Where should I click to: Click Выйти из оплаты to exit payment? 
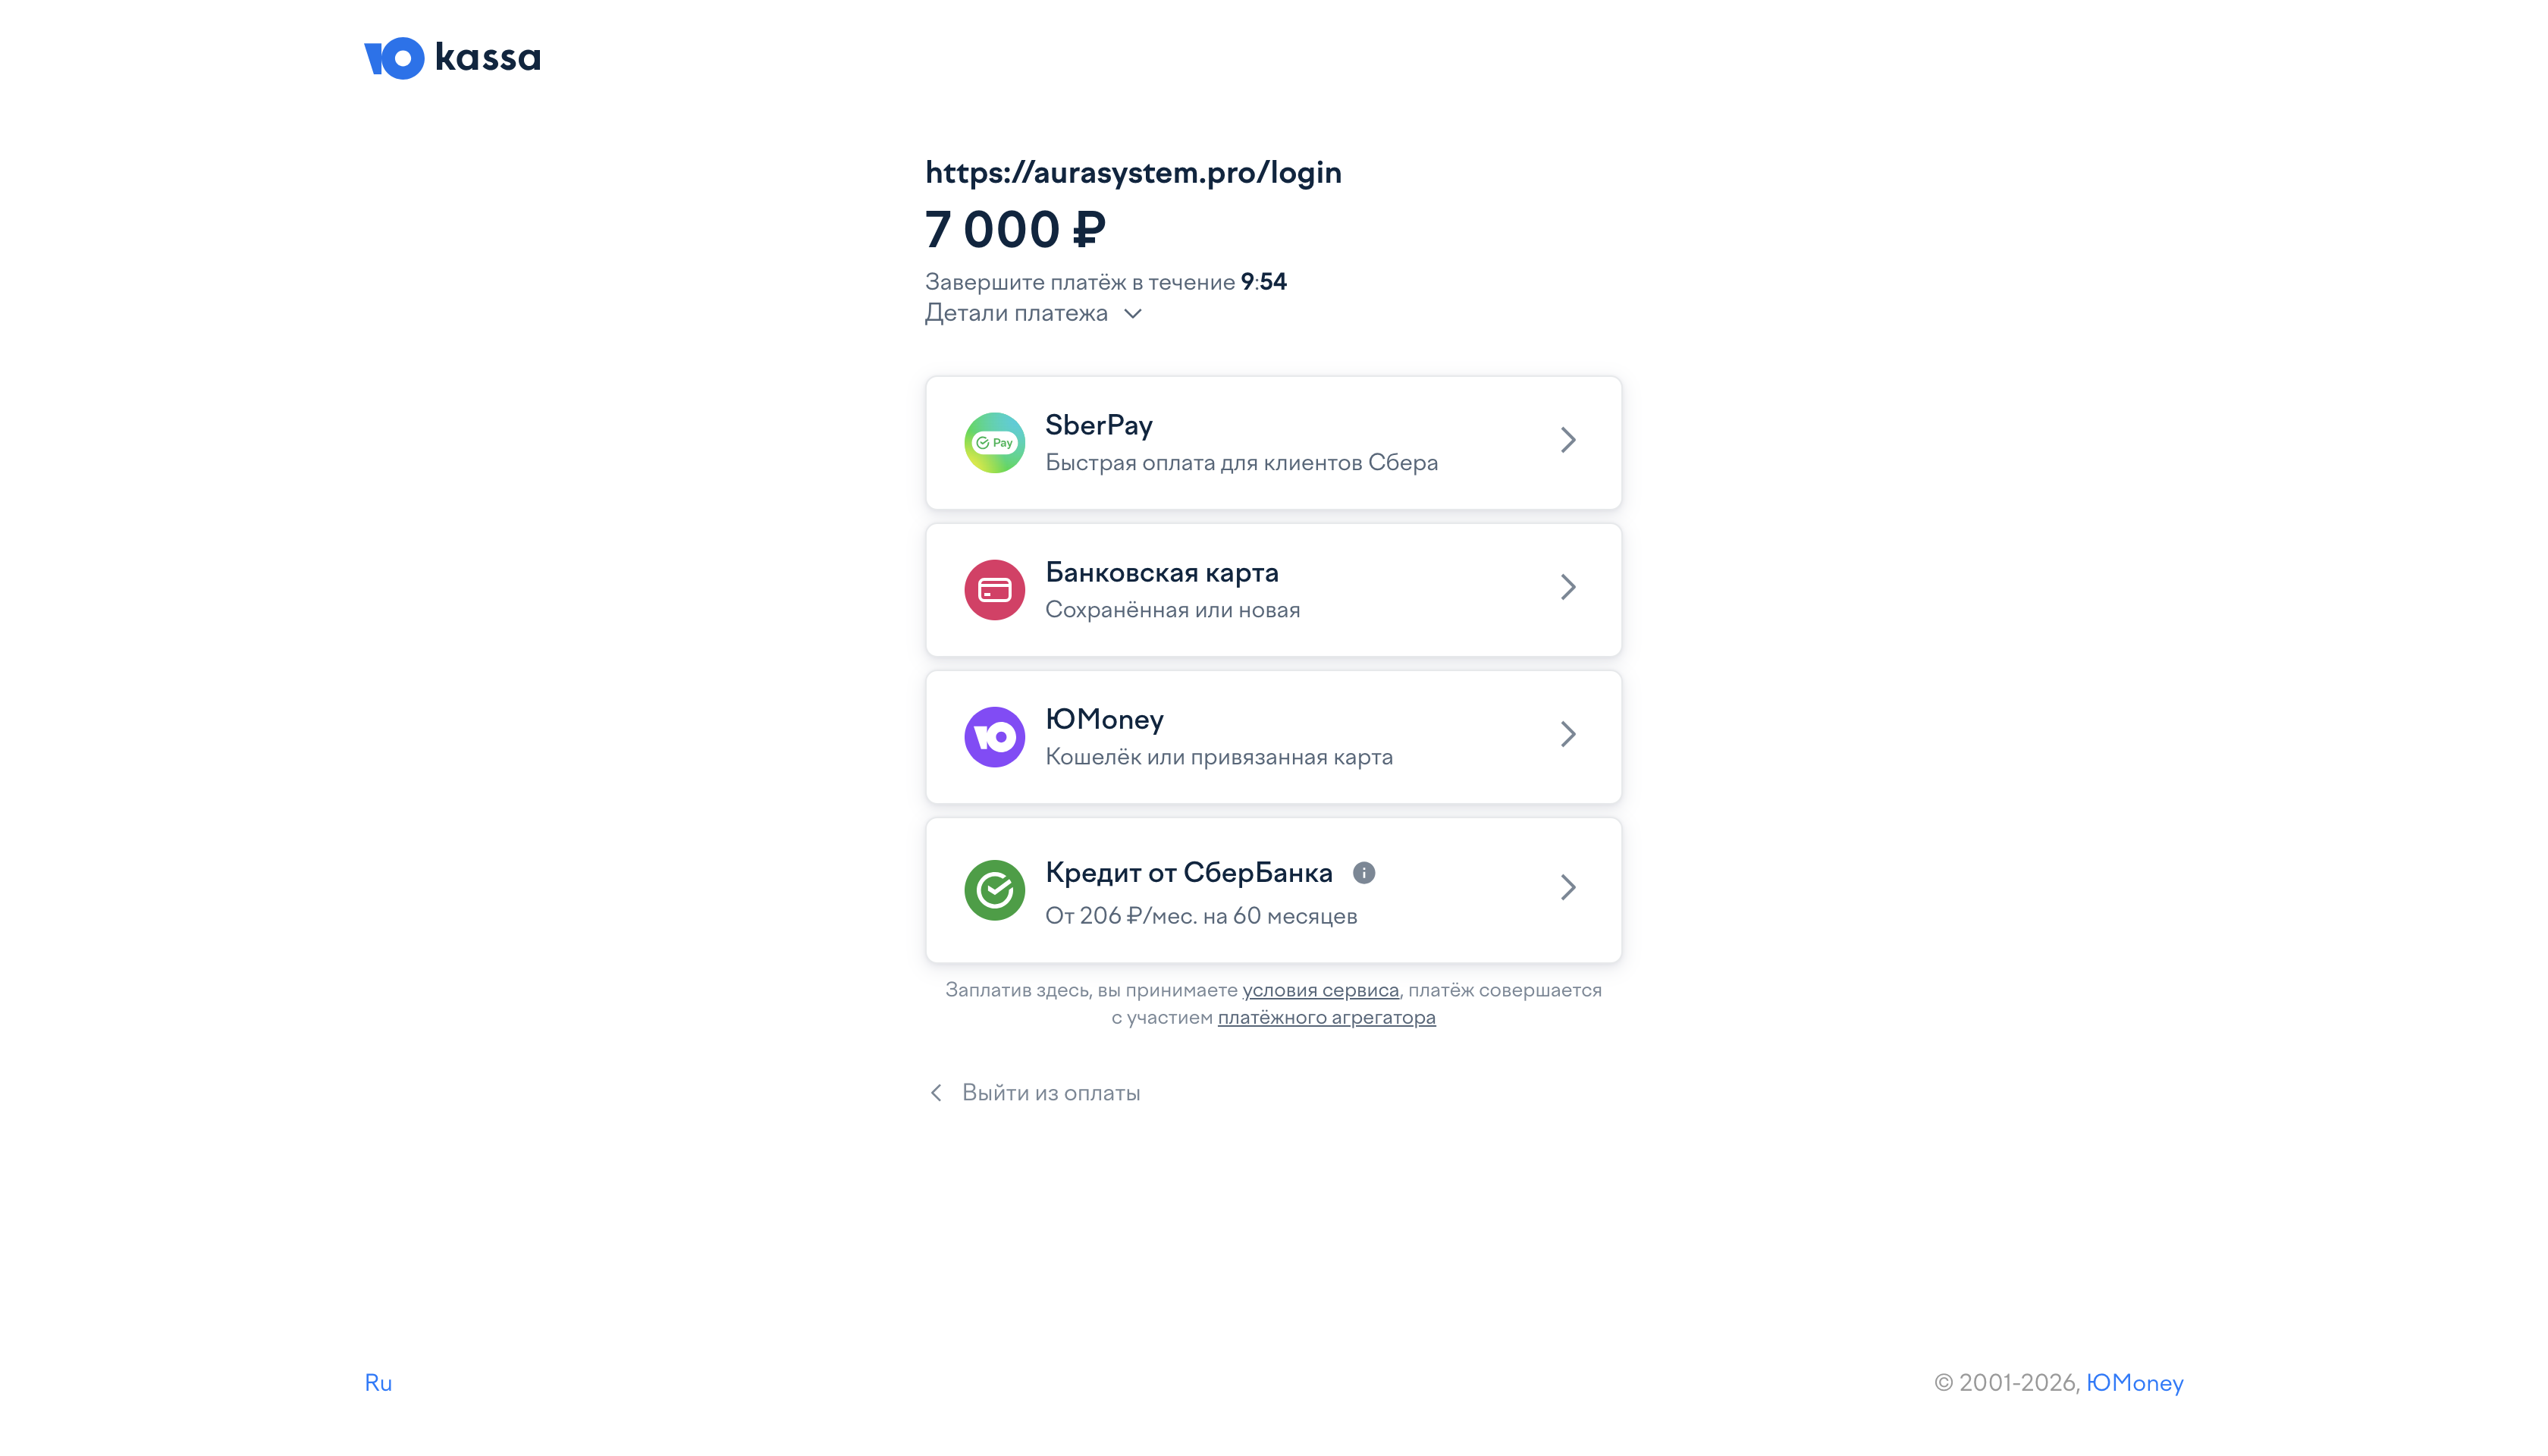(x=1050, y=1093)
